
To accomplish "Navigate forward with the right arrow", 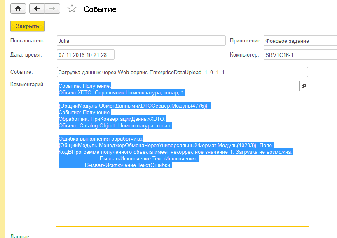I will (x=52, y=8).
